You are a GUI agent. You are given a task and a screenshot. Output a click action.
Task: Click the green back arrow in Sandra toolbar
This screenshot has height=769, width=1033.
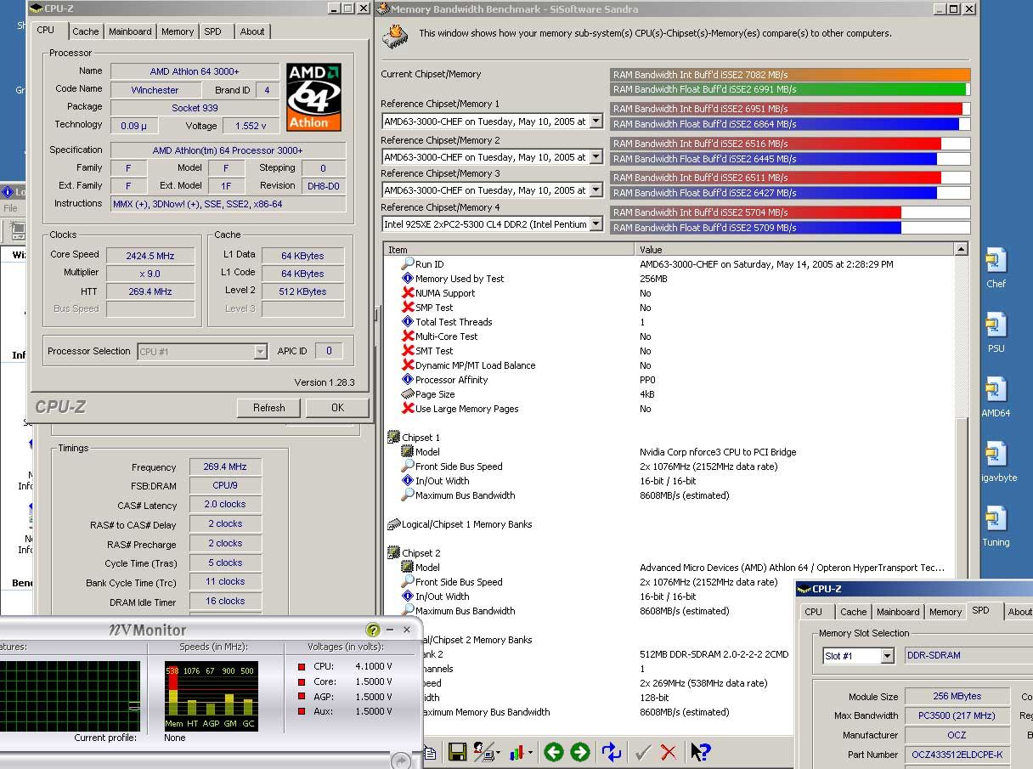[554, 752]
